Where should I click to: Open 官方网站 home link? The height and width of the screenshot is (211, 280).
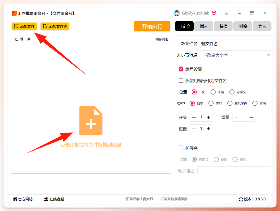coord(23,199)
